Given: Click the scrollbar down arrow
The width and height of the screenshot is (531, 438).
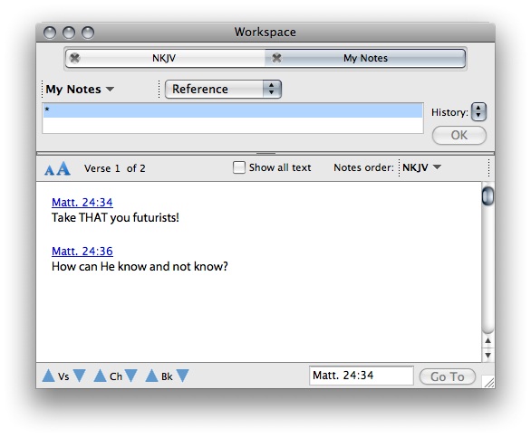Looking at the screenshot, I should [488, 355].
